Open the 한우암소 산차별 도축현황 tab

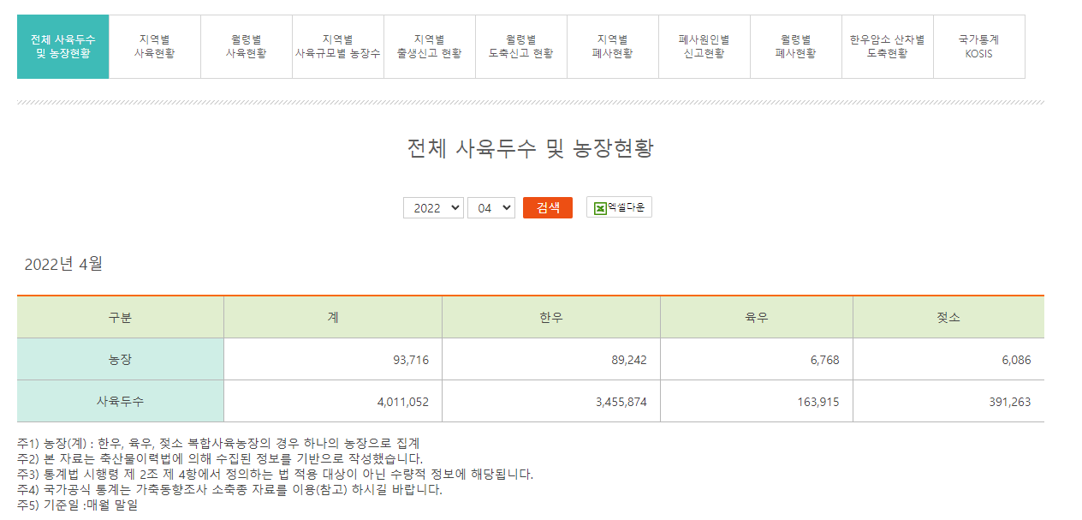pyautogui.click(x=887, y=46)
